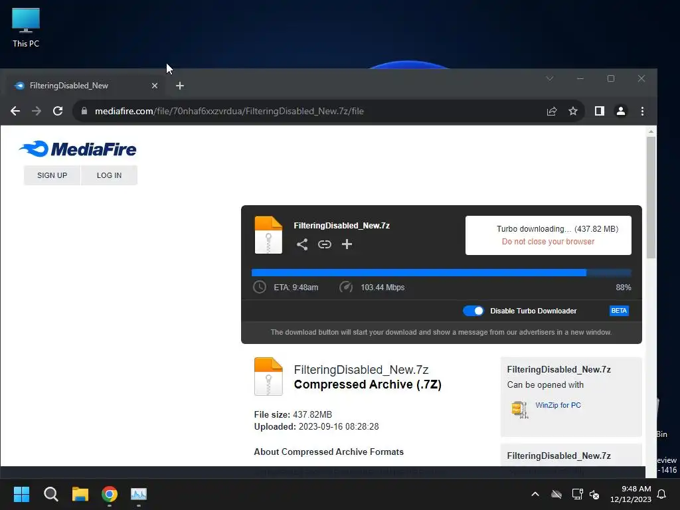Screen dimensions: 680x510
Task: Click the SIGN UP button
Action: pos(52,175)
